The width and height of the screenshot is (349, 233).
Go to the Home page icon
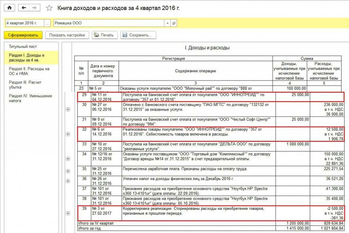point(9,8)
